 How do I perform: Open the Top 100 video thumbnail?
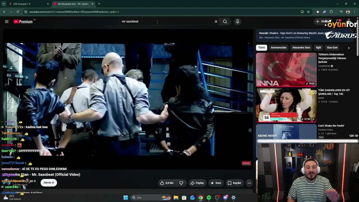coord(286,105)
